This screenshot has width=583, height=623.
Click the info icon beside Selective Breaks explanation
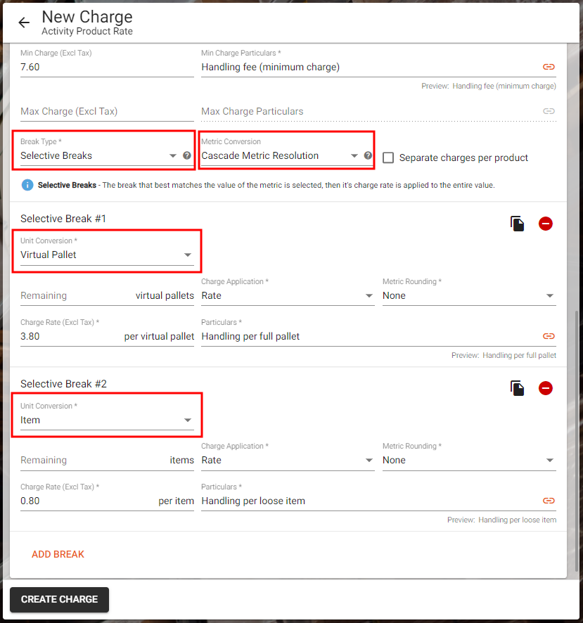point(26,185)
